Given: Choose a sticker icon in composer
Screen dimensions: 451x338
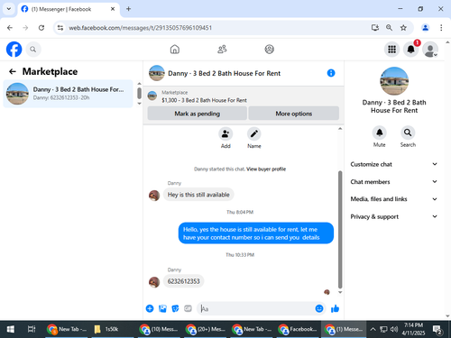Looking at the screenshot, I should point(175,308).
